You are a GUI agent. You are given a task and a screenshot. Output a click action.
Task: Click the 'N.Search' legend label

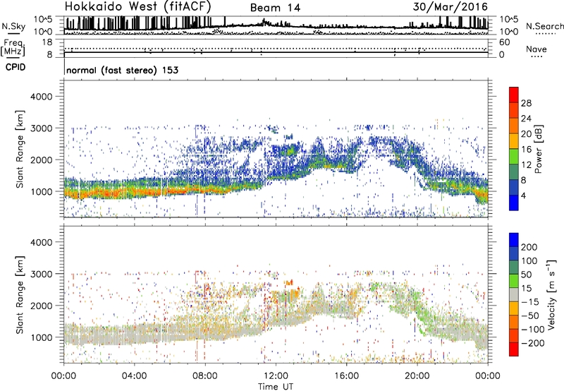544,26
